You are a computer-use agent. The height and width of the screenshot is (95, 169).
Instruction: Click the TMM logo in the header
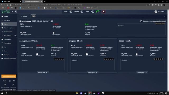[6, 12]
